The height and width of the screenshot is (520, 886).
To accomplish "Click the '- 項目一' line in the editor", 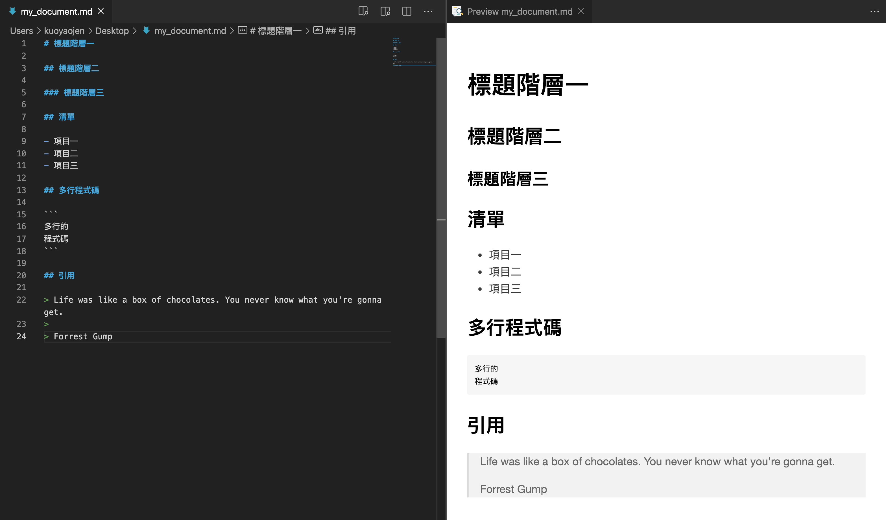I will [x=61, y=141].
